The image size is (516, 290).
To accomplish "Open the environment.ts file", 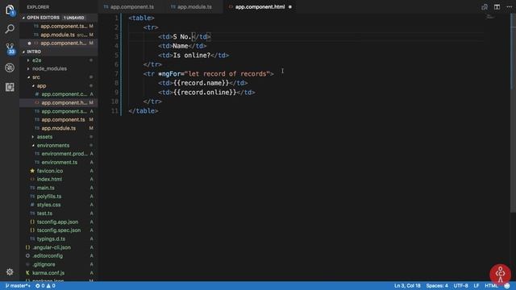I will [x=59, y=163].
